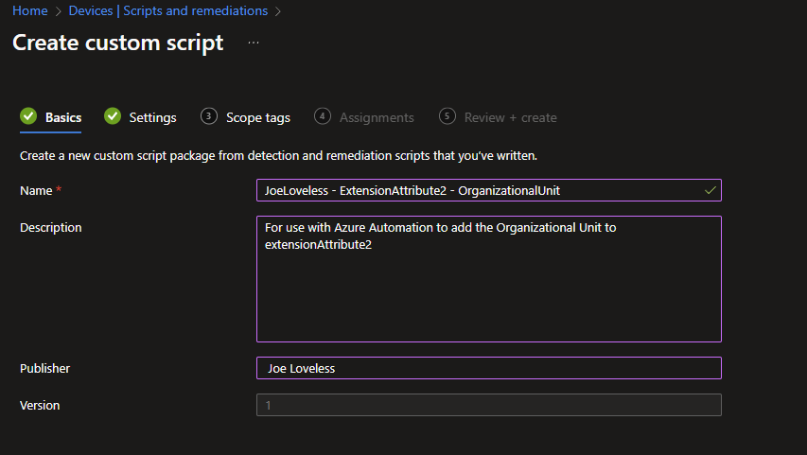807x455 pixels.
Task: Click the green checkmark icon next to Basics
Action: (x=28, y=116)
